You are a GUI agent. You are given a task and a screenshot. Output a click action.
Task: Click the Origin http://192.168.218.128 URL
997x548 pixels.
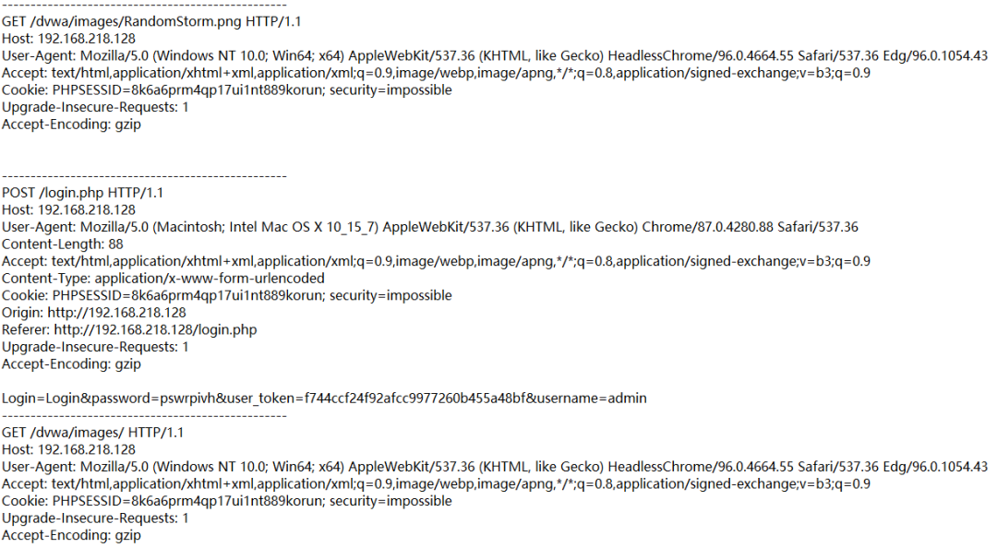117,313
